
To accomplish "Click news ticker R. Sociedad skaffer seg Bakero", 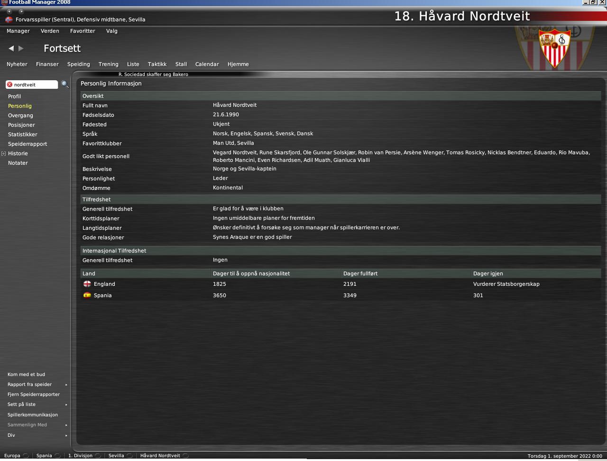I will point(153,75).
